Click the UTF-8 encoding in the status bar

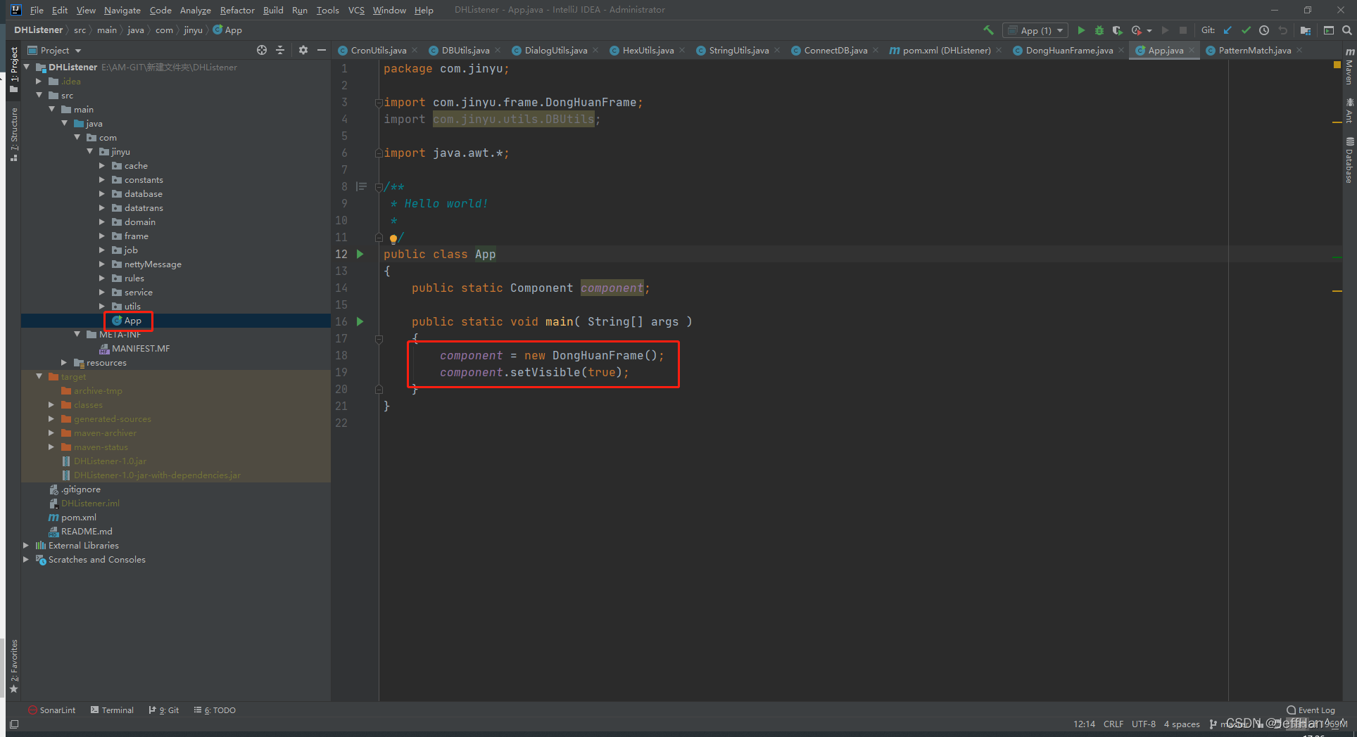point(1143,724)
